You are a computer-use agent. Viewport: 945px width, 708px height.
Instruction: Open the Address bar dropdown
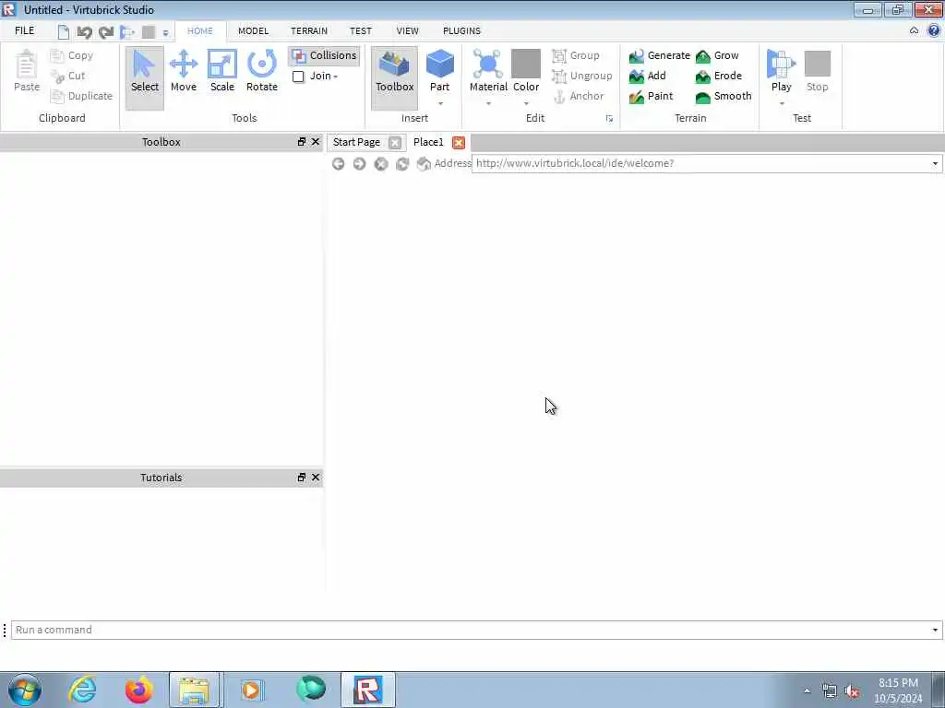pyautogui.click(x=935, y=164)
